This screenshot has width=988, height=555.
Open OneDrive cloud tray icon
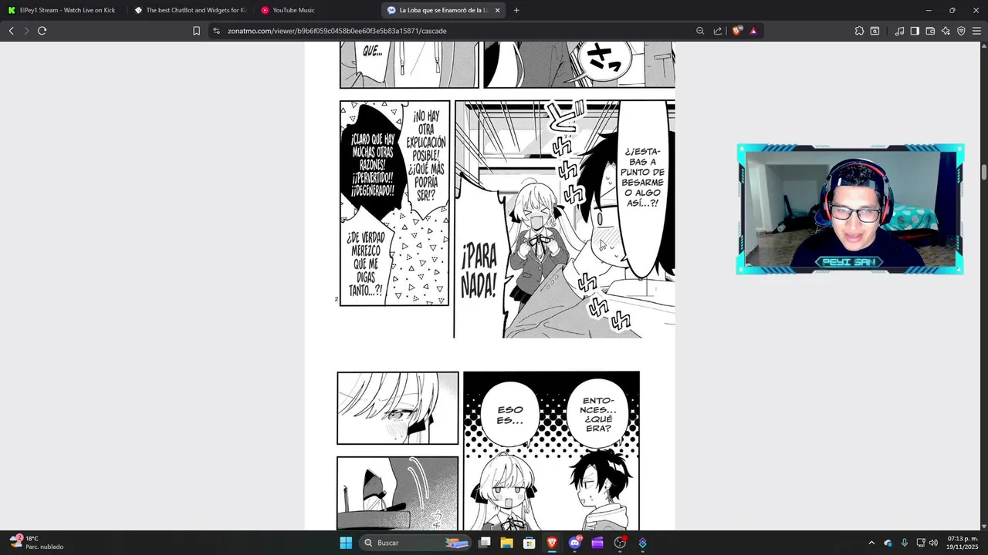point(888,543)
